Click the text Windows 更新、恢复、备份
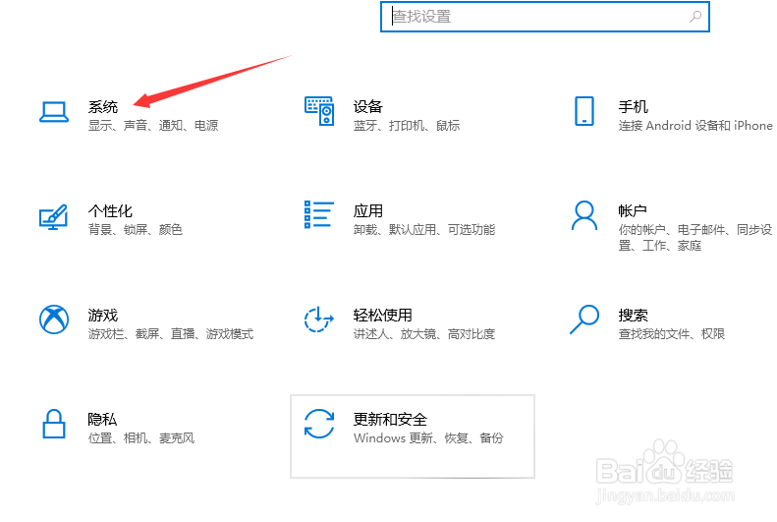This screenshot has width=777, height=522. click(428, 438)
